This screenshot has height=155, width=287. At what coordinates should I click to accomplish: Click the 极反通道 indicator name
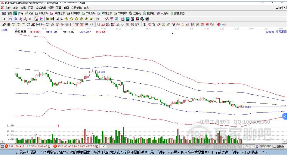20,32
